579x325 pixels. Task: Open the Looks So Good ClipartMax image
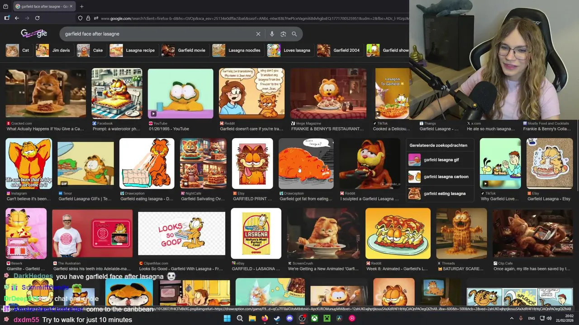[181, 233]
